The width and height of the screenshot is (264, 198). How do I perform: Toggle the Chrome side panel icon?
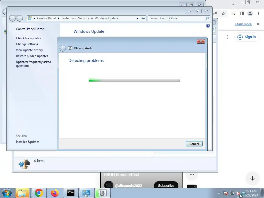pos(242,13)
